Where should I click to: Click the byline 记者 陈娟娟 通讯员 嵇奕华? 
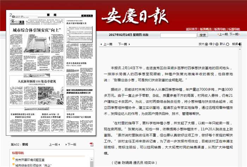[x=134, y=163]
